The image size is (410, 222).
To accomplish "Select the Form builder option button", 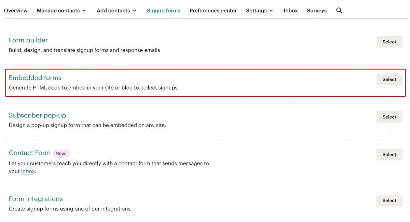I will (389, 42).
